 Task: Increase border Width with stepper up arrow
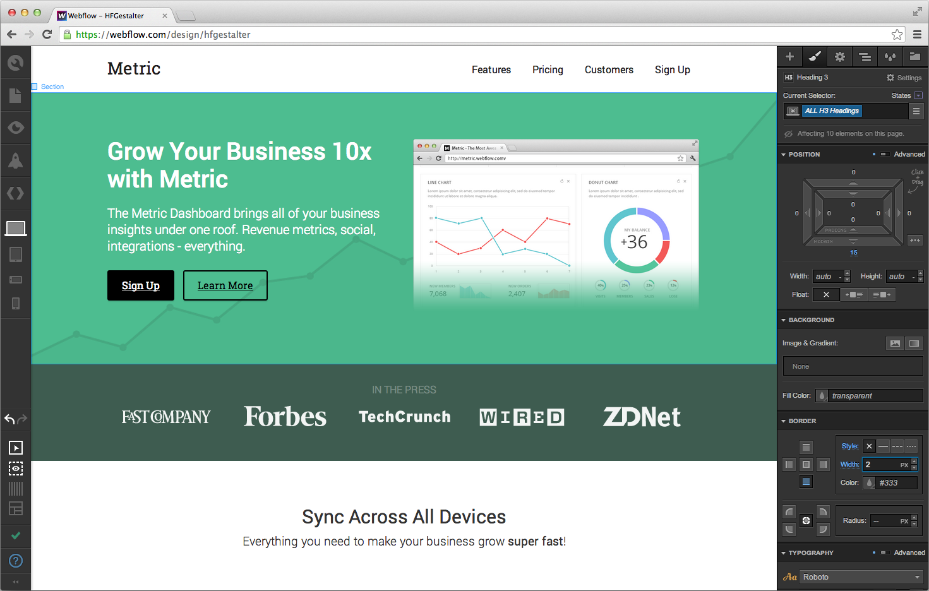(914, 462)
